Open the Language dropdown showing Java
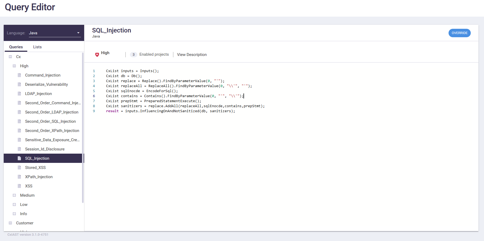This screenshot has width=484, height=241. point(55,33)
